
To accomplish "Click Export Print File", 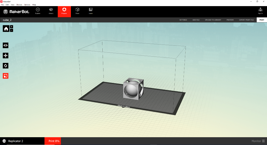I will (x=246, y=20).
